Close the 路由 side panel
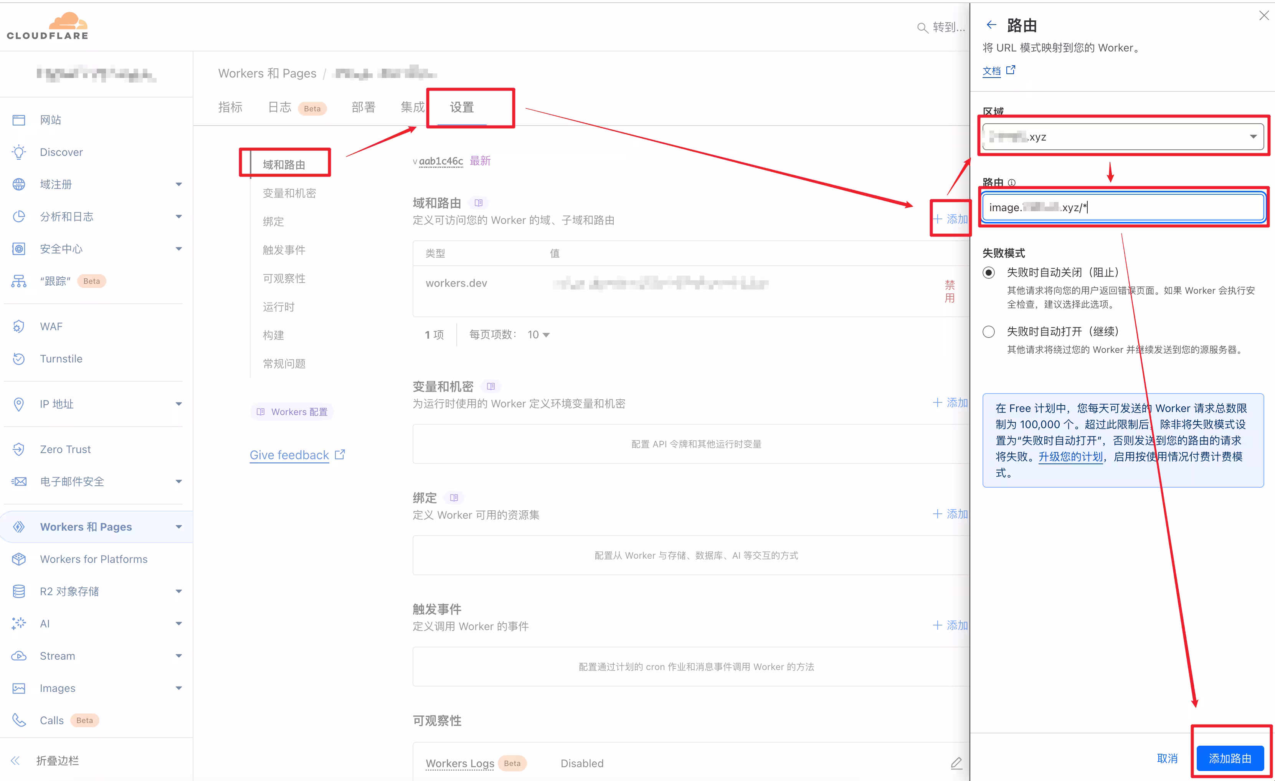The width and height of the screenshot is (1275, 781). tap(1263, 15)
